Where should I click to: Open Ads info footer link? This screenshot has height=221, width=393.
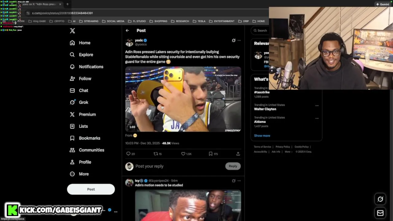276,152
